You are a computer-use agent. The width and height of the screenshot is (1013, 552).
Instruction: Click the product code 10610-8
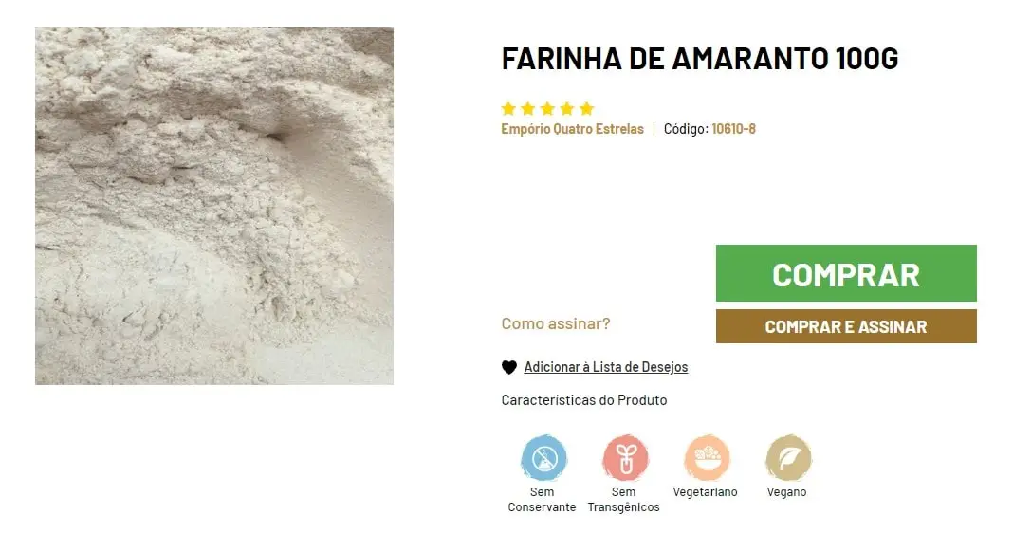point(733,129)
